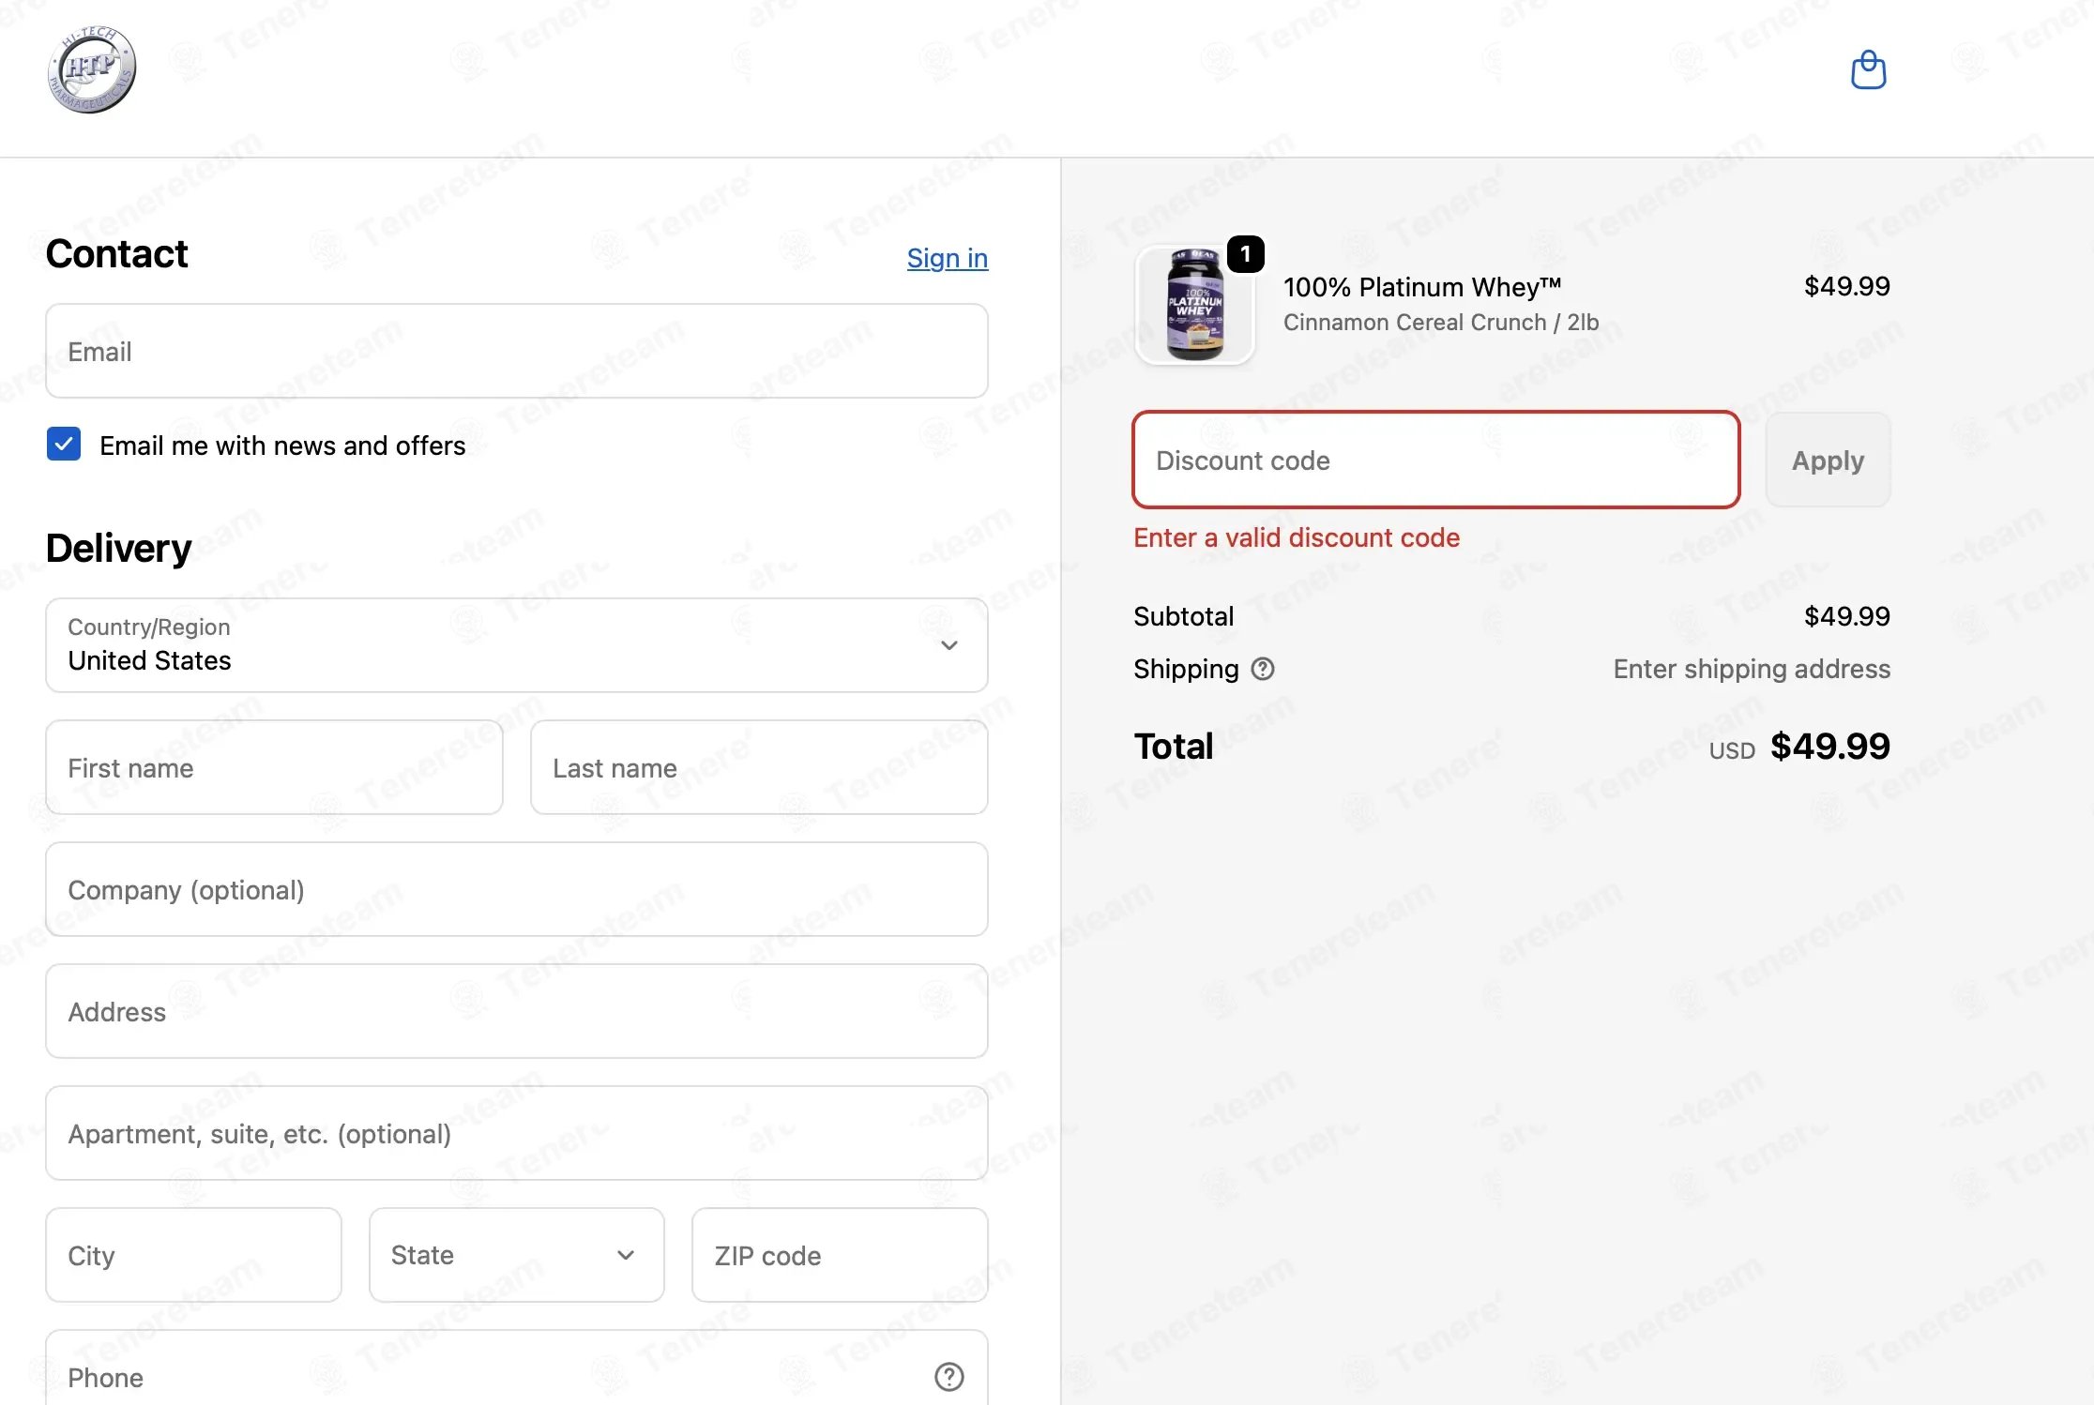Select the Enter a valid discount code error
Screen dimensions: 2094x1405
(1297, 537)
